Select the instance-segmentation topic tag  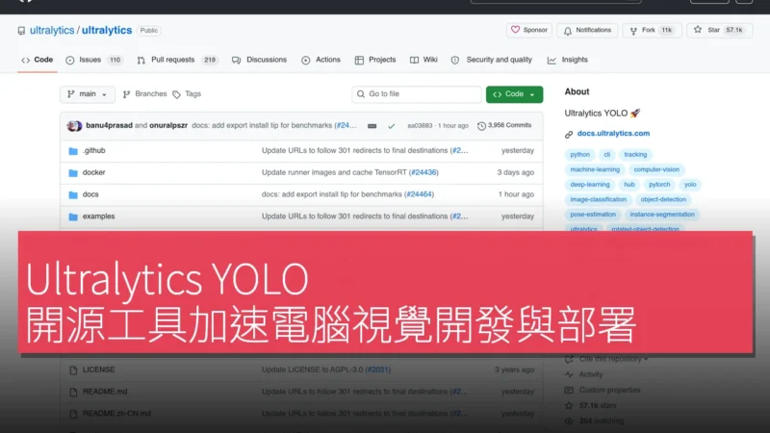(x=662, y=215)
